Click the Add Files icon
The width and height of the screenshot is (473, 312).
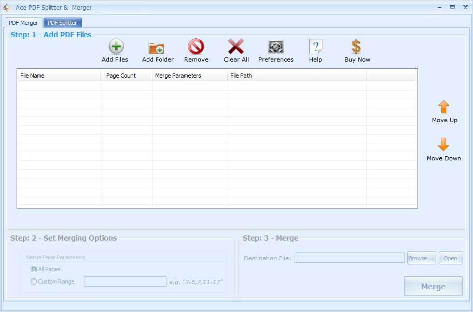click(115, 47)
